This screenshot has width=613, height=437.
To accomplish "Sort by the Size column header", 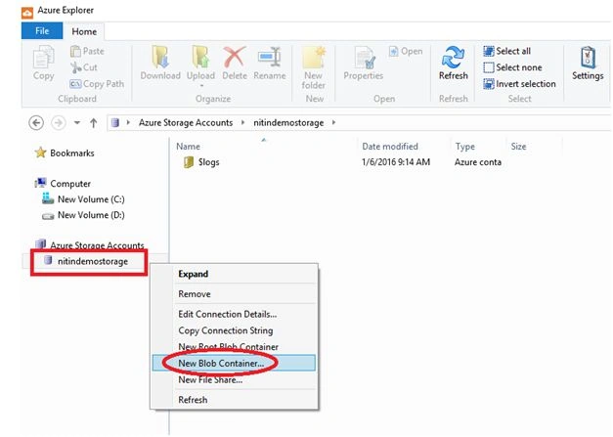I will (x=518, y=147).
